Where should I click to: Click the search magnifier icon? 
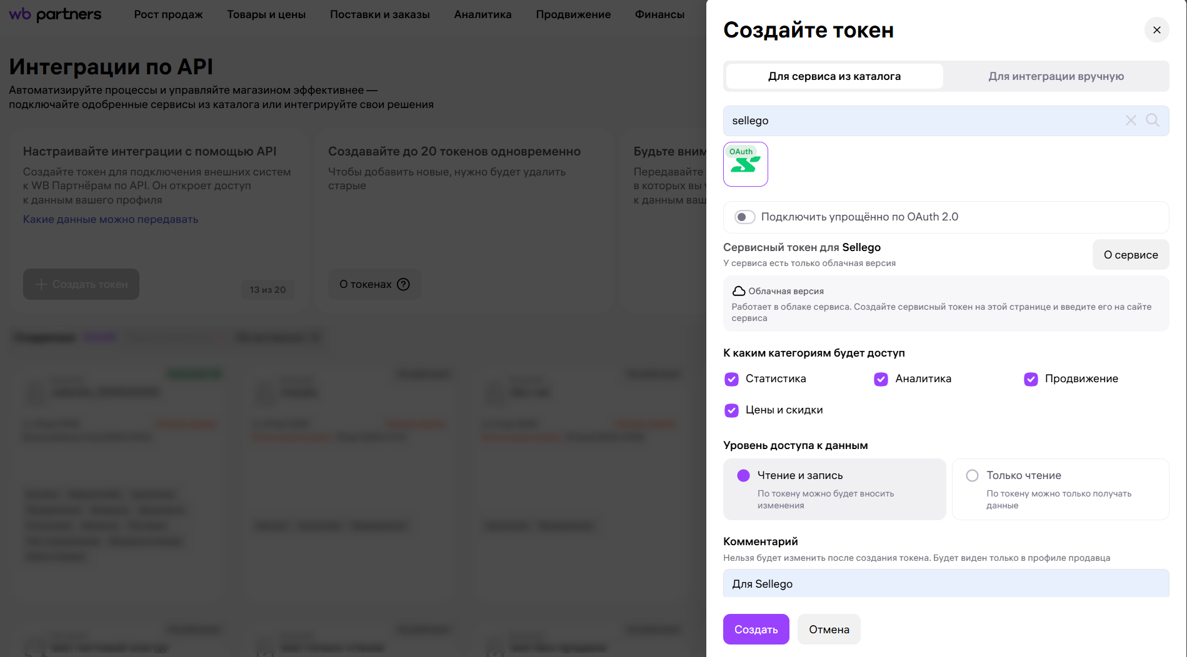click(x=1153, y=121)
